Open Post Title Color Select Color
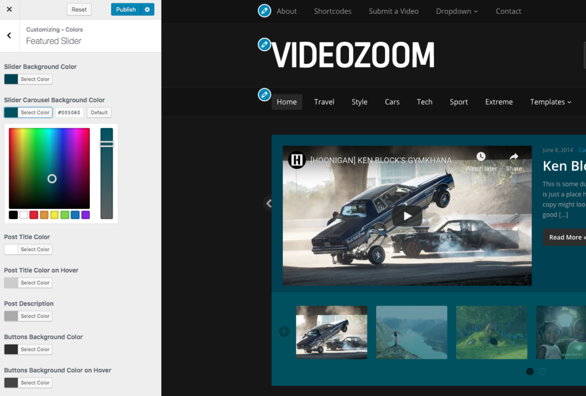This screenshot has height=396, width=586. (28, 249)
